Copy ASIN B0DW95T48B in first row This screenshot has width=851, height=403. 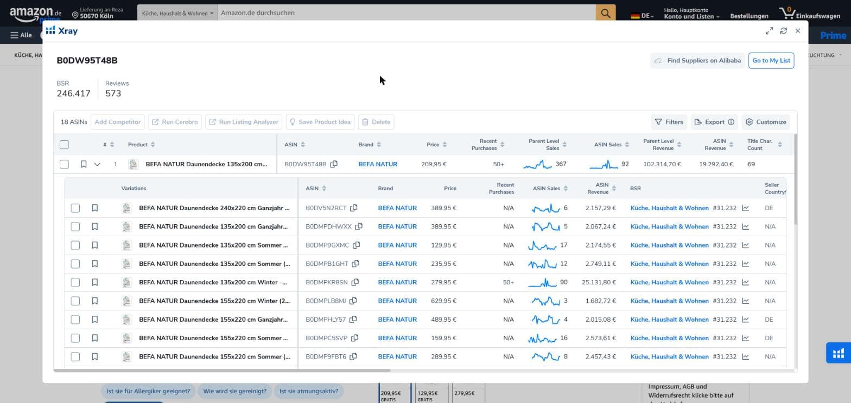coord(334,164)
